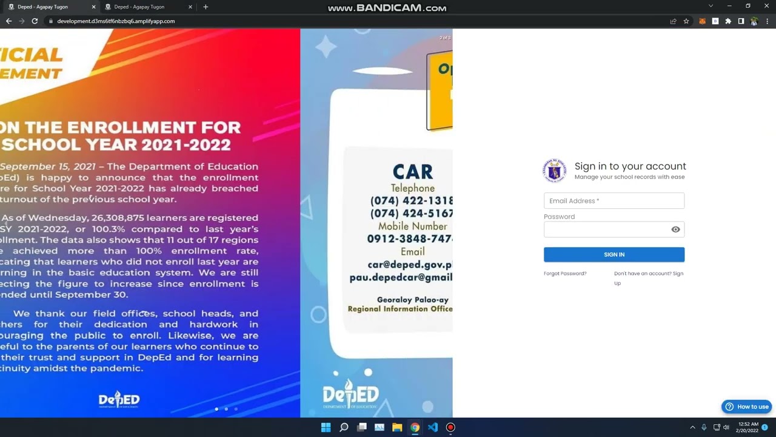Viewport: 776px width, 437px height.
Task: Open Task View on the taskbar
Action: coord(362,427)
